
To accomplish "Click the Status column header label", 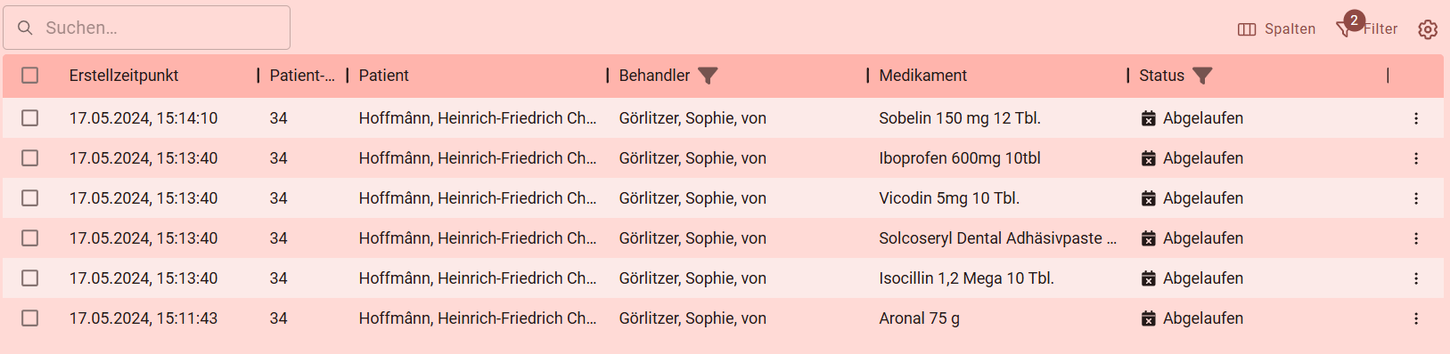I will (x=1161, y=76).
